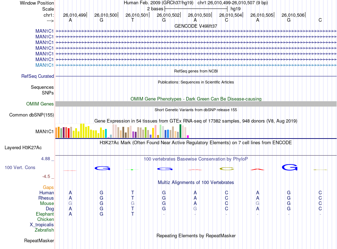Select the Elephant species row label
The height and width of the screenshot is (249, 337).
[45, 214]
